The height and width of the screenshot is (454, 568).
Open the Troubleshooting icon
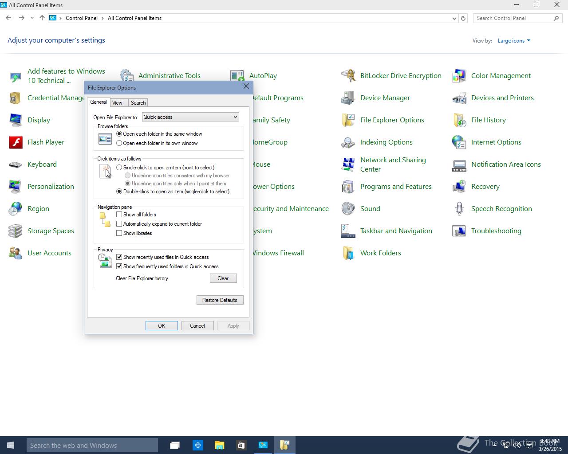tap(459, 231)
